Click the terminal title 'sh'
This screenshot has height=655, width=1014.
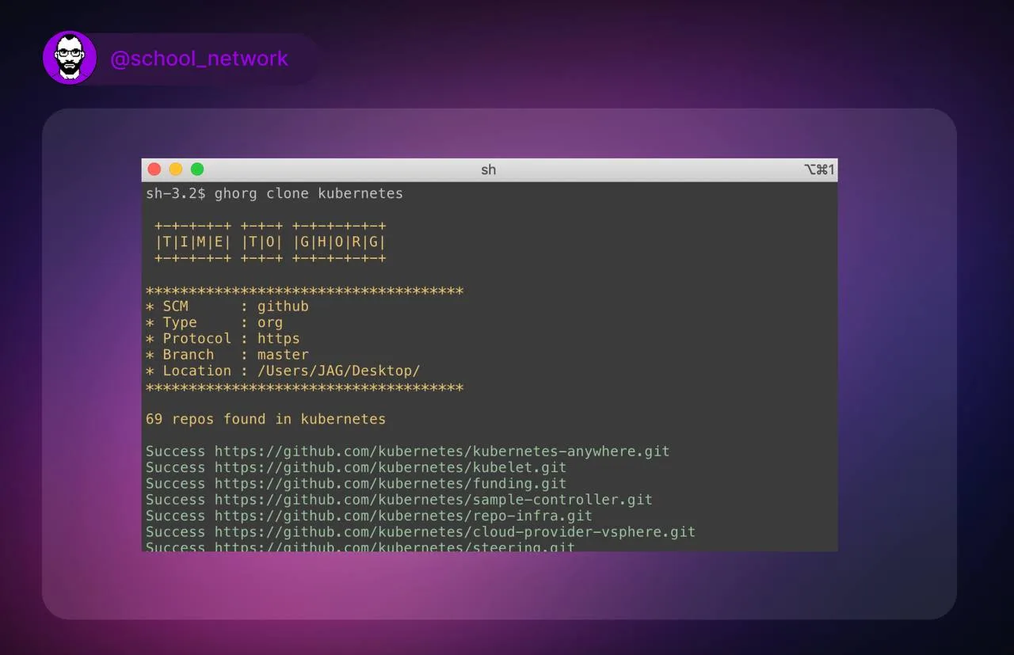[x=489, y=169]
